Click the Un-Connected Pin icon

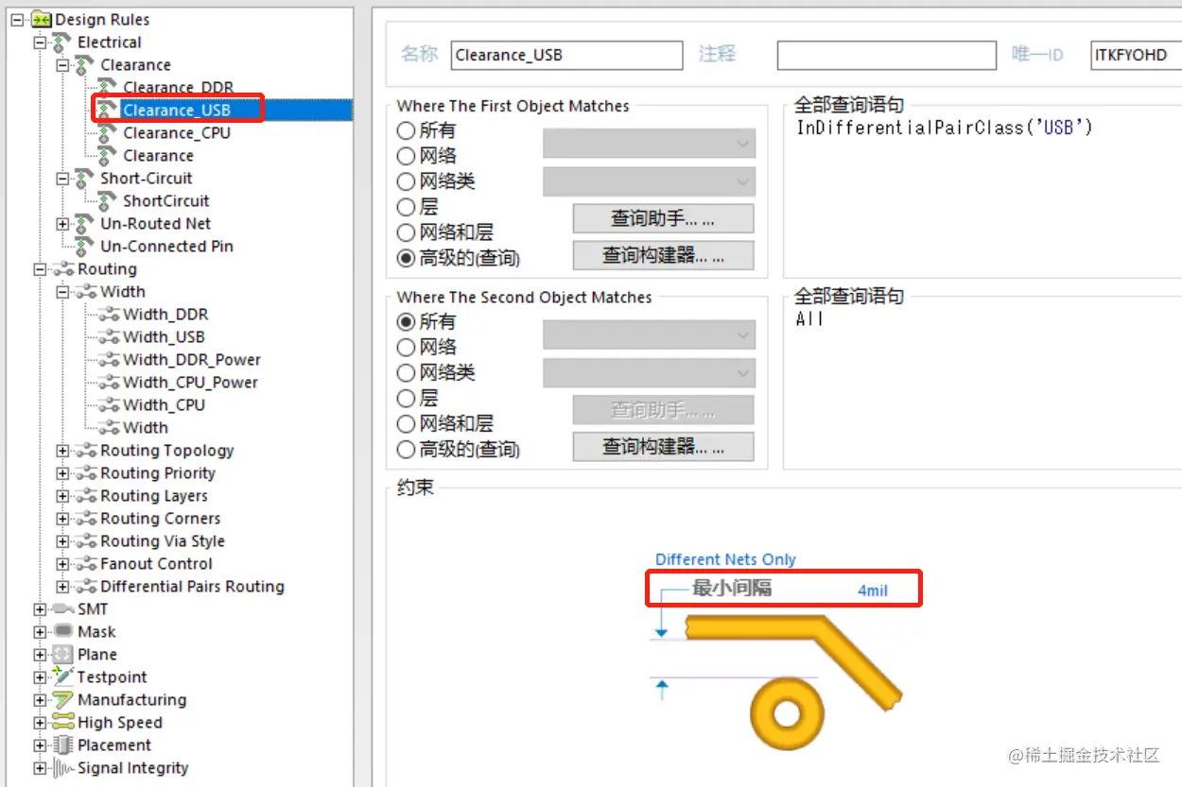86,246
